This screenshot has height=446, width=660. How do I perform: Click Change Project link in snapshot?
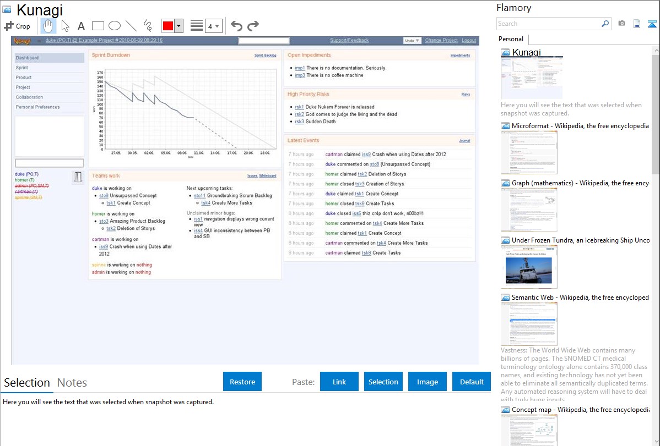(x=441, y=40)
